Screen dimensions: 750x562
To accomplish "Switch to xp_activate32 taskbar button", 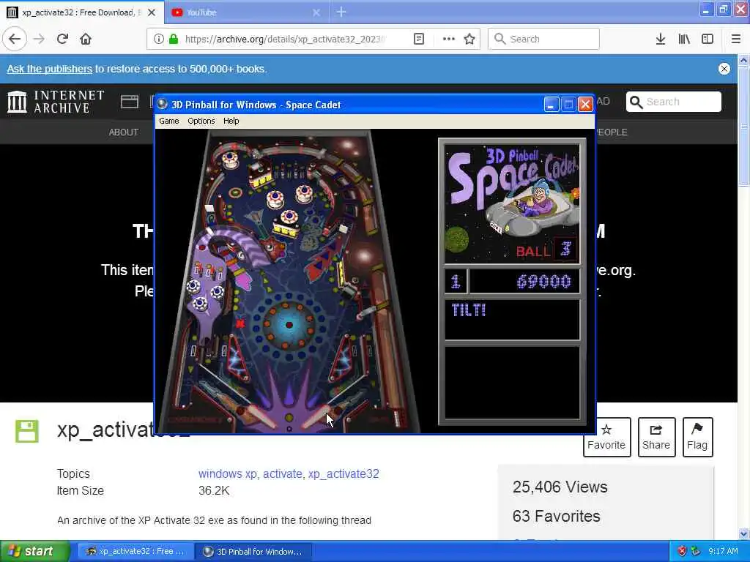I will pos(135,551).
